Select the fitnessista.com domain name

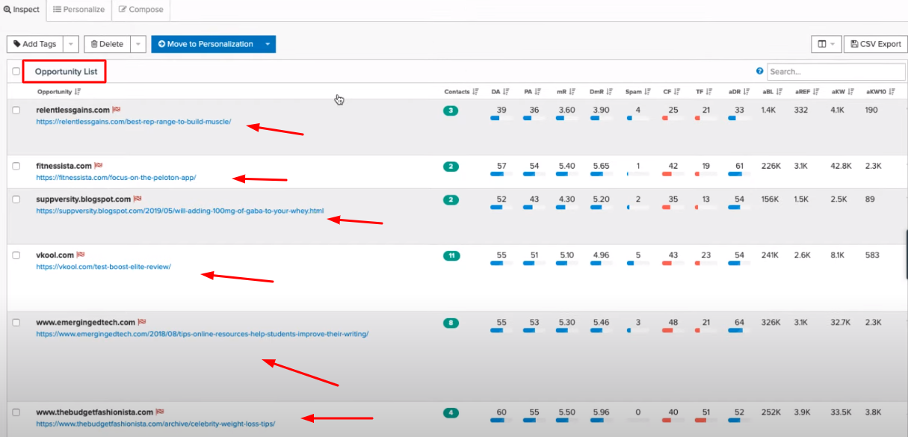64,165
